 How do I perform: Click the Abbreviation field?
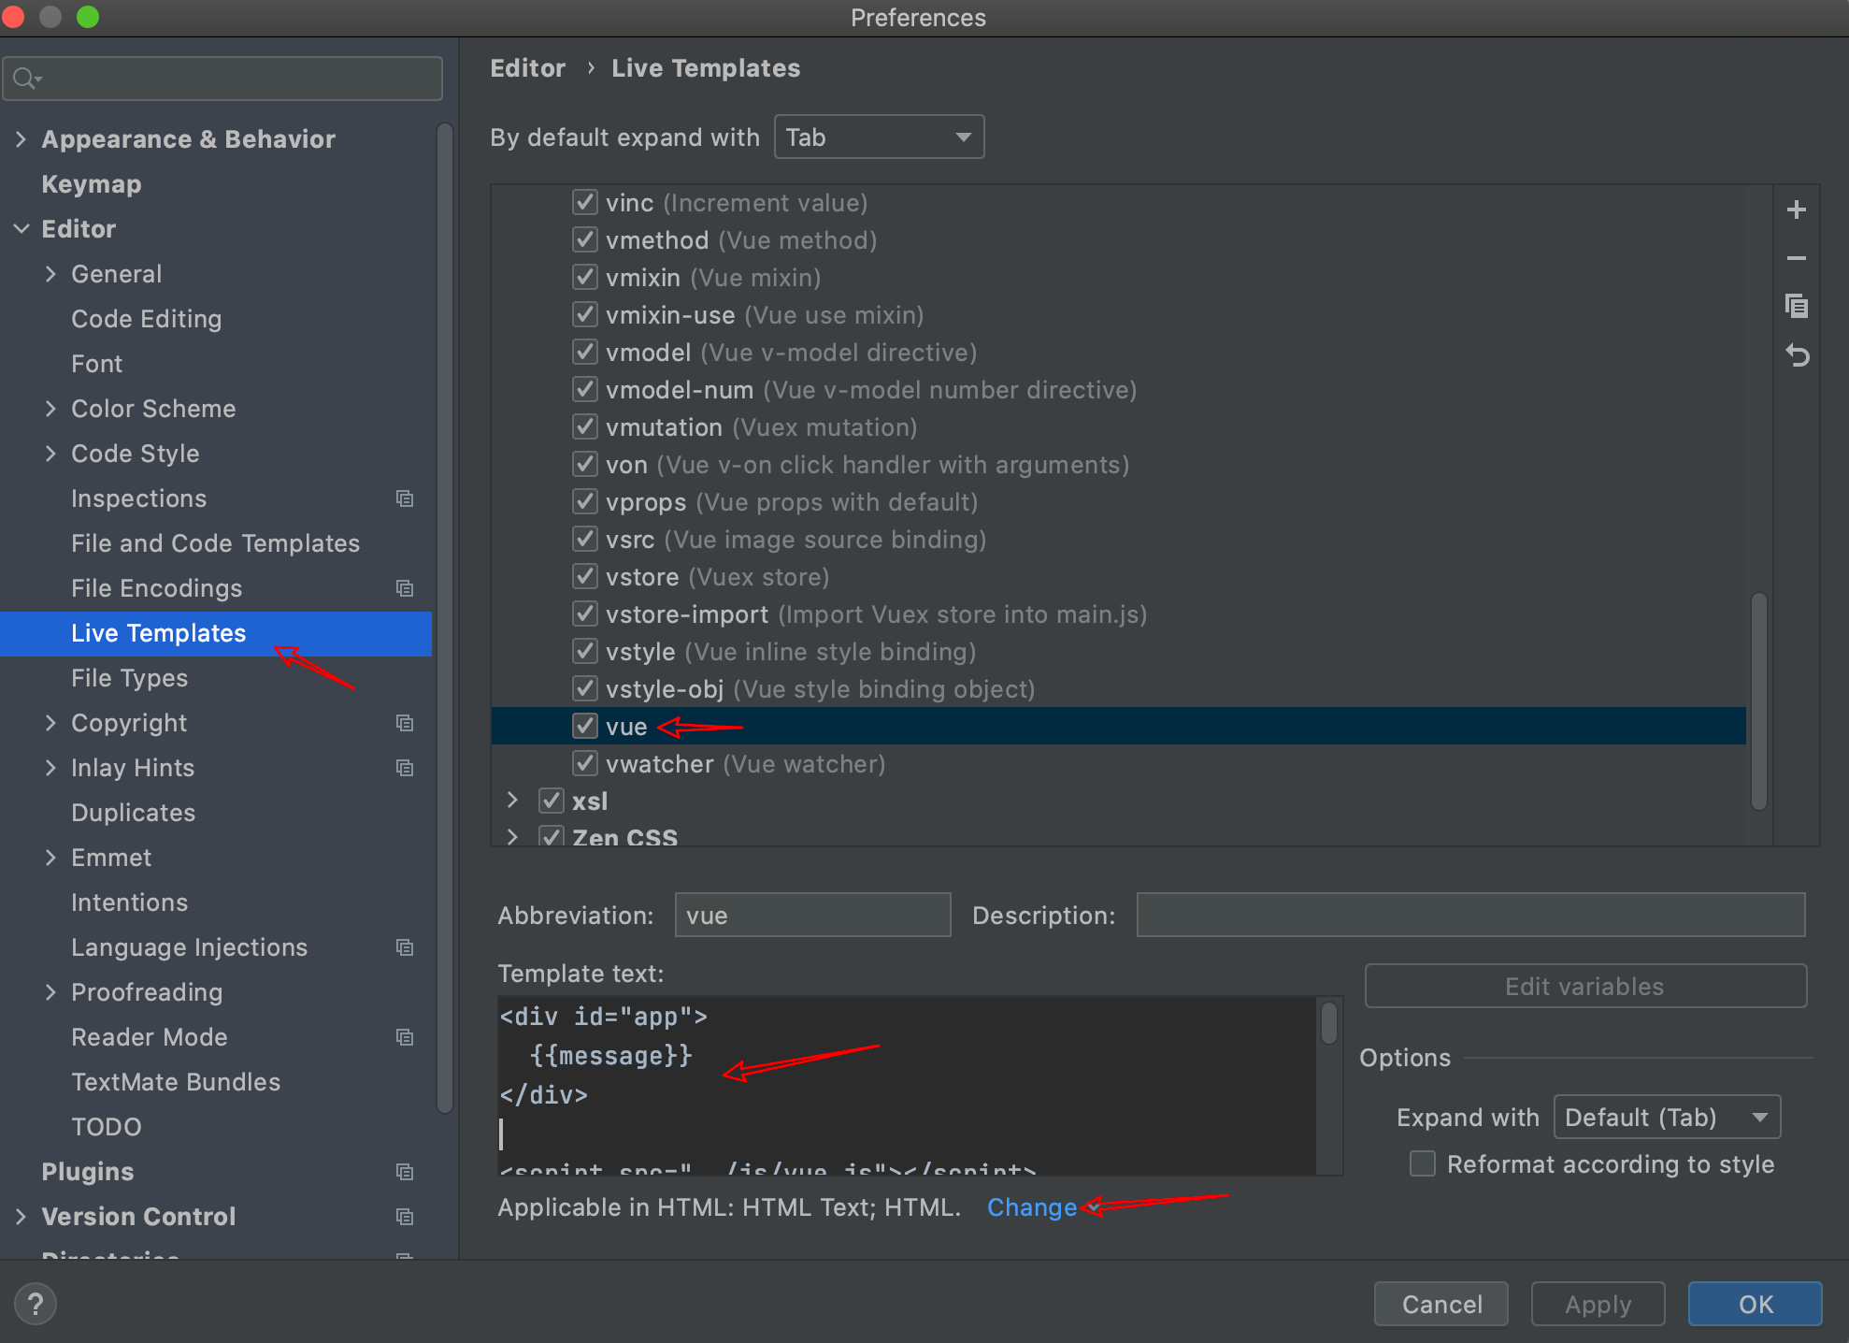pos(812,915)
